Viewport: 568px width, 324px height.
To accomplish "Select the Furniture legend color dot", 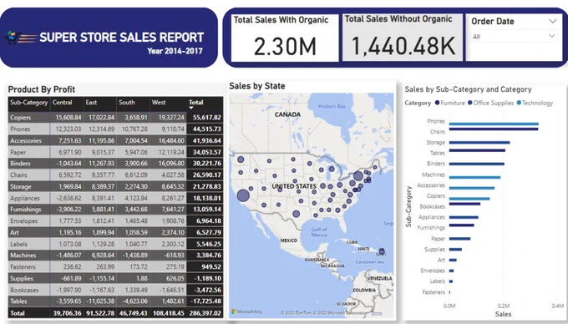I will pos(437,103).
